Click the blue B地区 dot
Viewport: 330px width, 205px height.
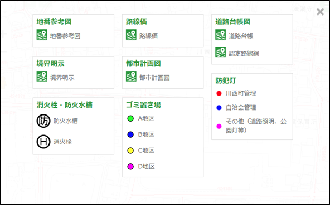click(130, 134)
